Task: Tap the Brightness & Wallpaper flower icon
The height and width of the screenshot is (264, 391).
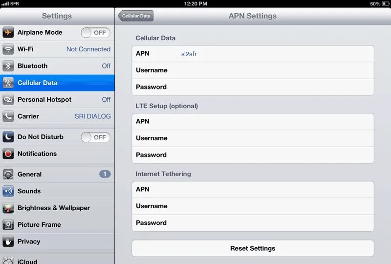Action: pos(8,208)
